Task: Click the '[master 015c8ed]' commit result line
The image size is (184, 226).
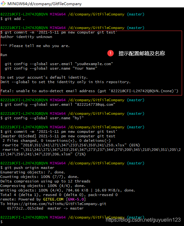Action: (x=58, y=136)
